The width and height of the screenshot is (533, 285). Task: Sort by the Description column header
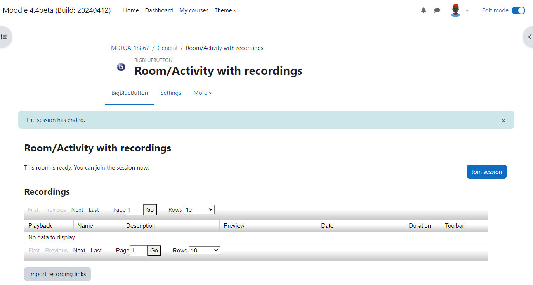171,226
